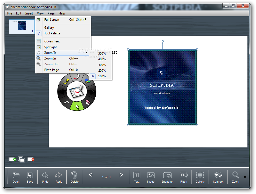Click the green pointer select tool on wheel

[x=77, y=107]
